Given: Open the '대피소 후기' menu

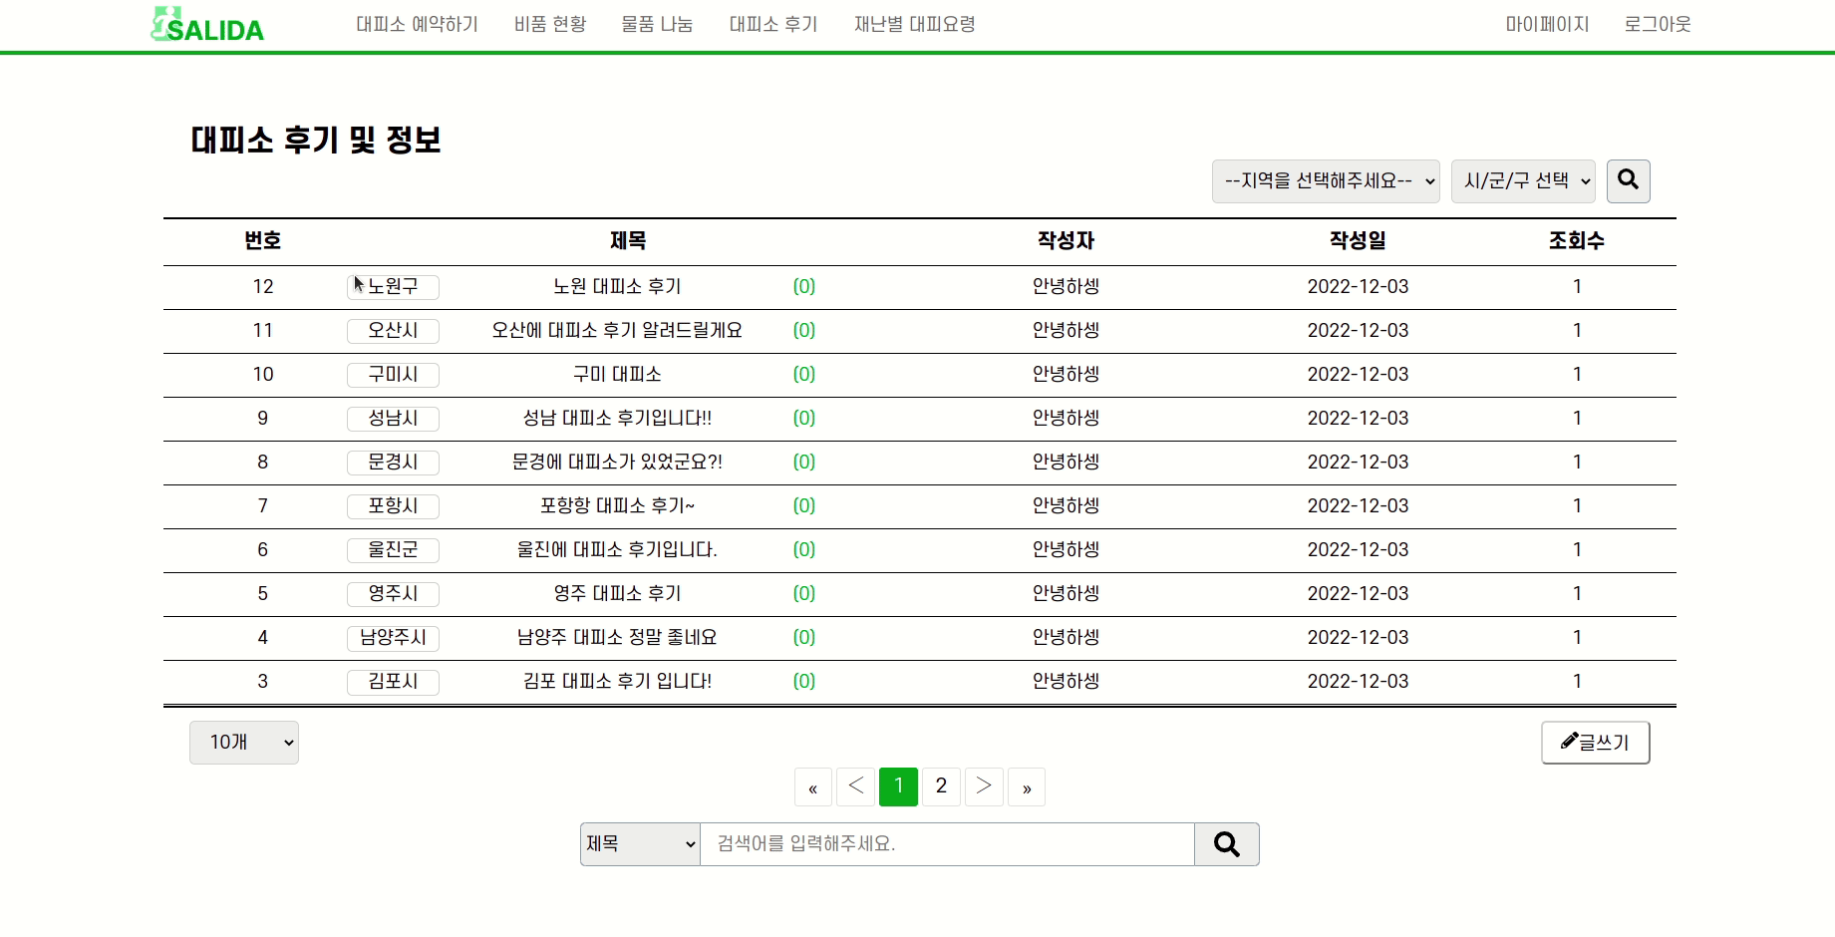Looking at the screenshot, I should point(773,25).
